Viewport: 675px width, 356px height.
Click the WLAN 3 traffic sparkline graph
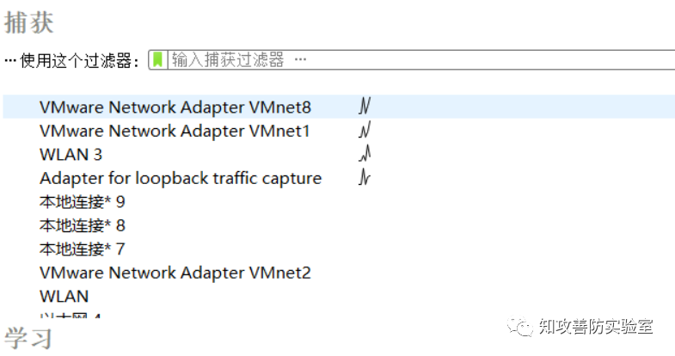[x=365, y=153]
